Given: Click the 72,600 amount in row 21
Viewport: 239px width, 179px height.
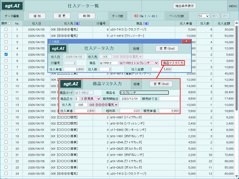Looking at the screenshot, I should [229, 155].
